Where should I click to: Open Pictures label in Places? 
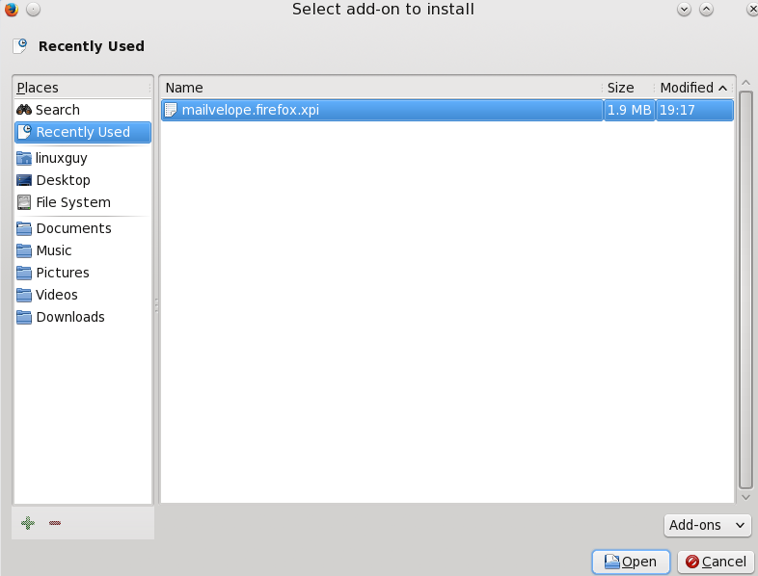point(63,273)
